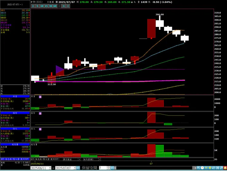Click the 投信 blue panel header
The image size is (227, 171).
pos(15,113)
